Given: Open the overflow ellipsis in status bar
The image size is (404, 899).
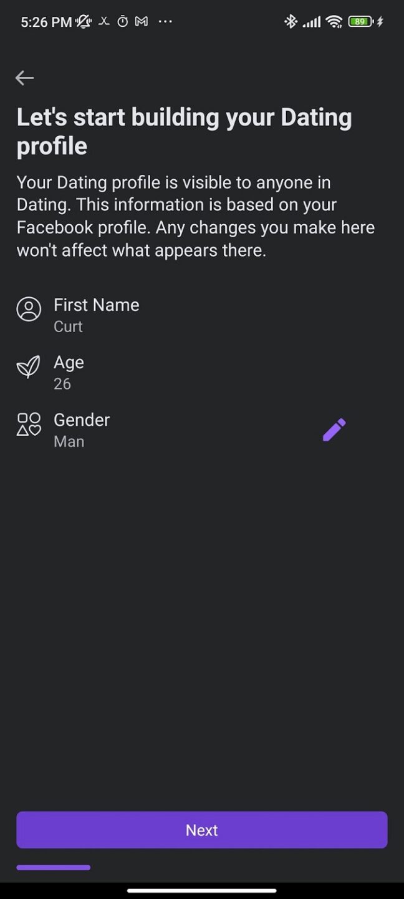Looking at the screenshot, I should point(165,22).
